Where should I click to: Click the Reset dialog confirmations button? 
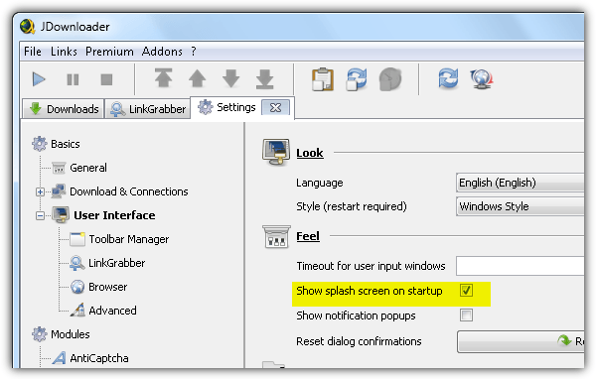pyautogui.click(x=521, y=341)
